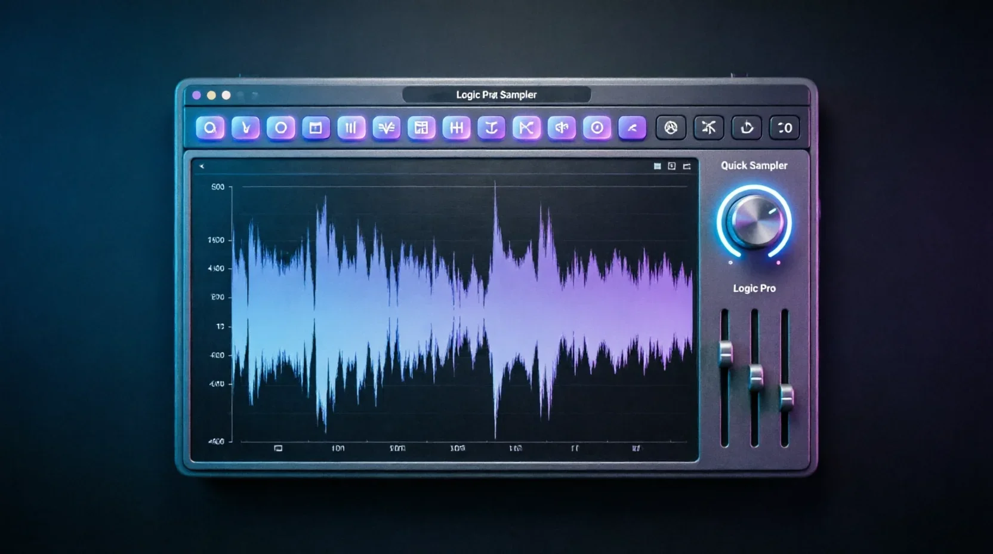
Task: Toggle the speaker audio icon
Action: point(562,128)
